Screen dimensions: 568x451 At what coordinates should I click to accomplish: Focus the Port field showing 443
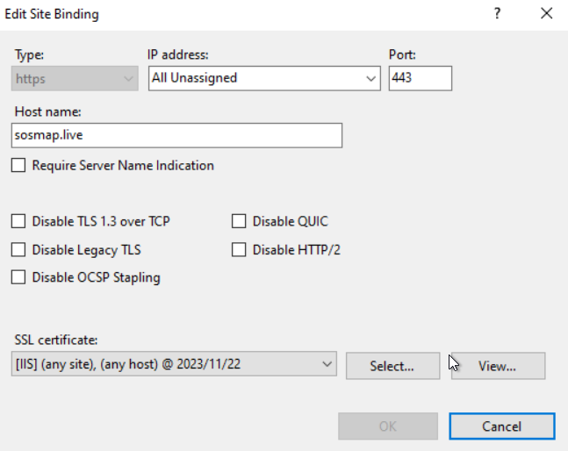coord(421,78)
